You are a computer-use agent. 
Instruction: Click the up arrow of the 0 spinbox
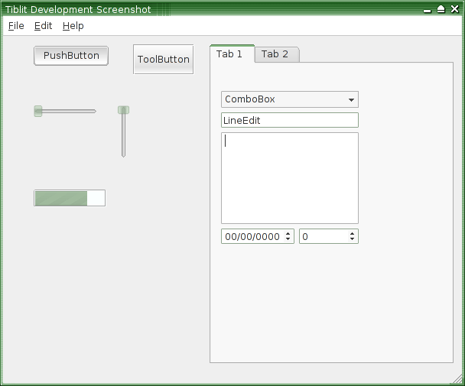(352, 234)
